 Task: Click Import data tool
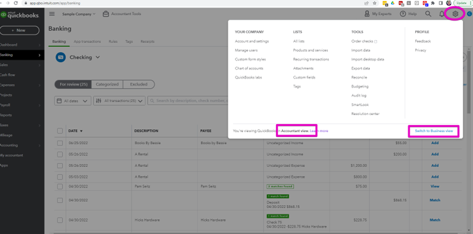(361, 50)
